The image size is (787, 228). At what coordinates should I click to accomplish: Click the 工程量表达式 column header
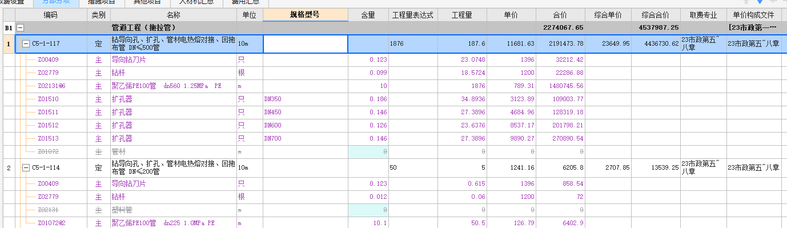pyautogui.click(x=413, y=15)
